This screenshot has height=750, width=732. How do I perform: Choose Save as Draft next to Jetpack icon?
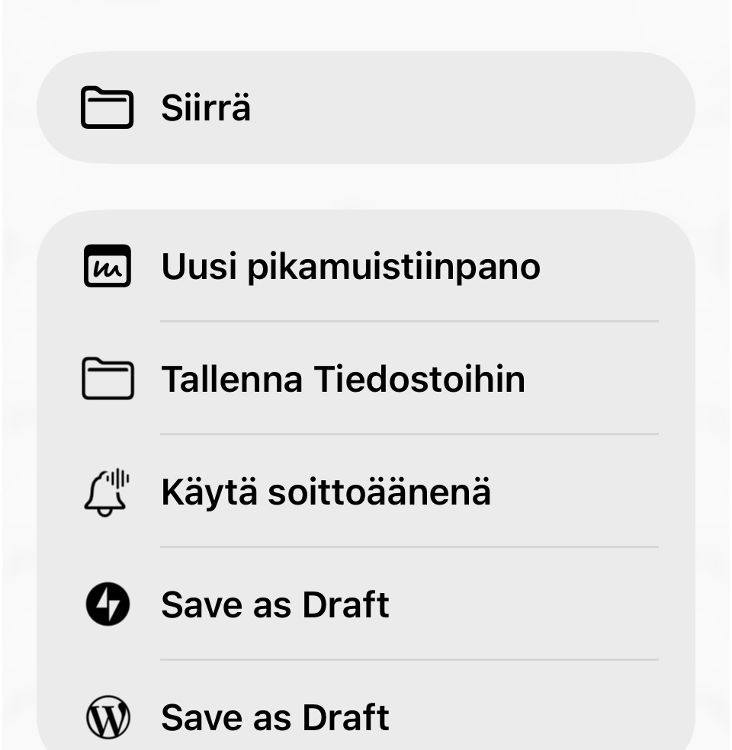point(275,604)
